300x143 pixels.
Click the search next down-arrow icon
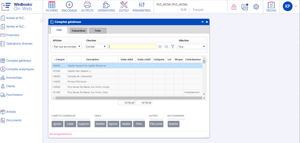(x=166, y=46)
